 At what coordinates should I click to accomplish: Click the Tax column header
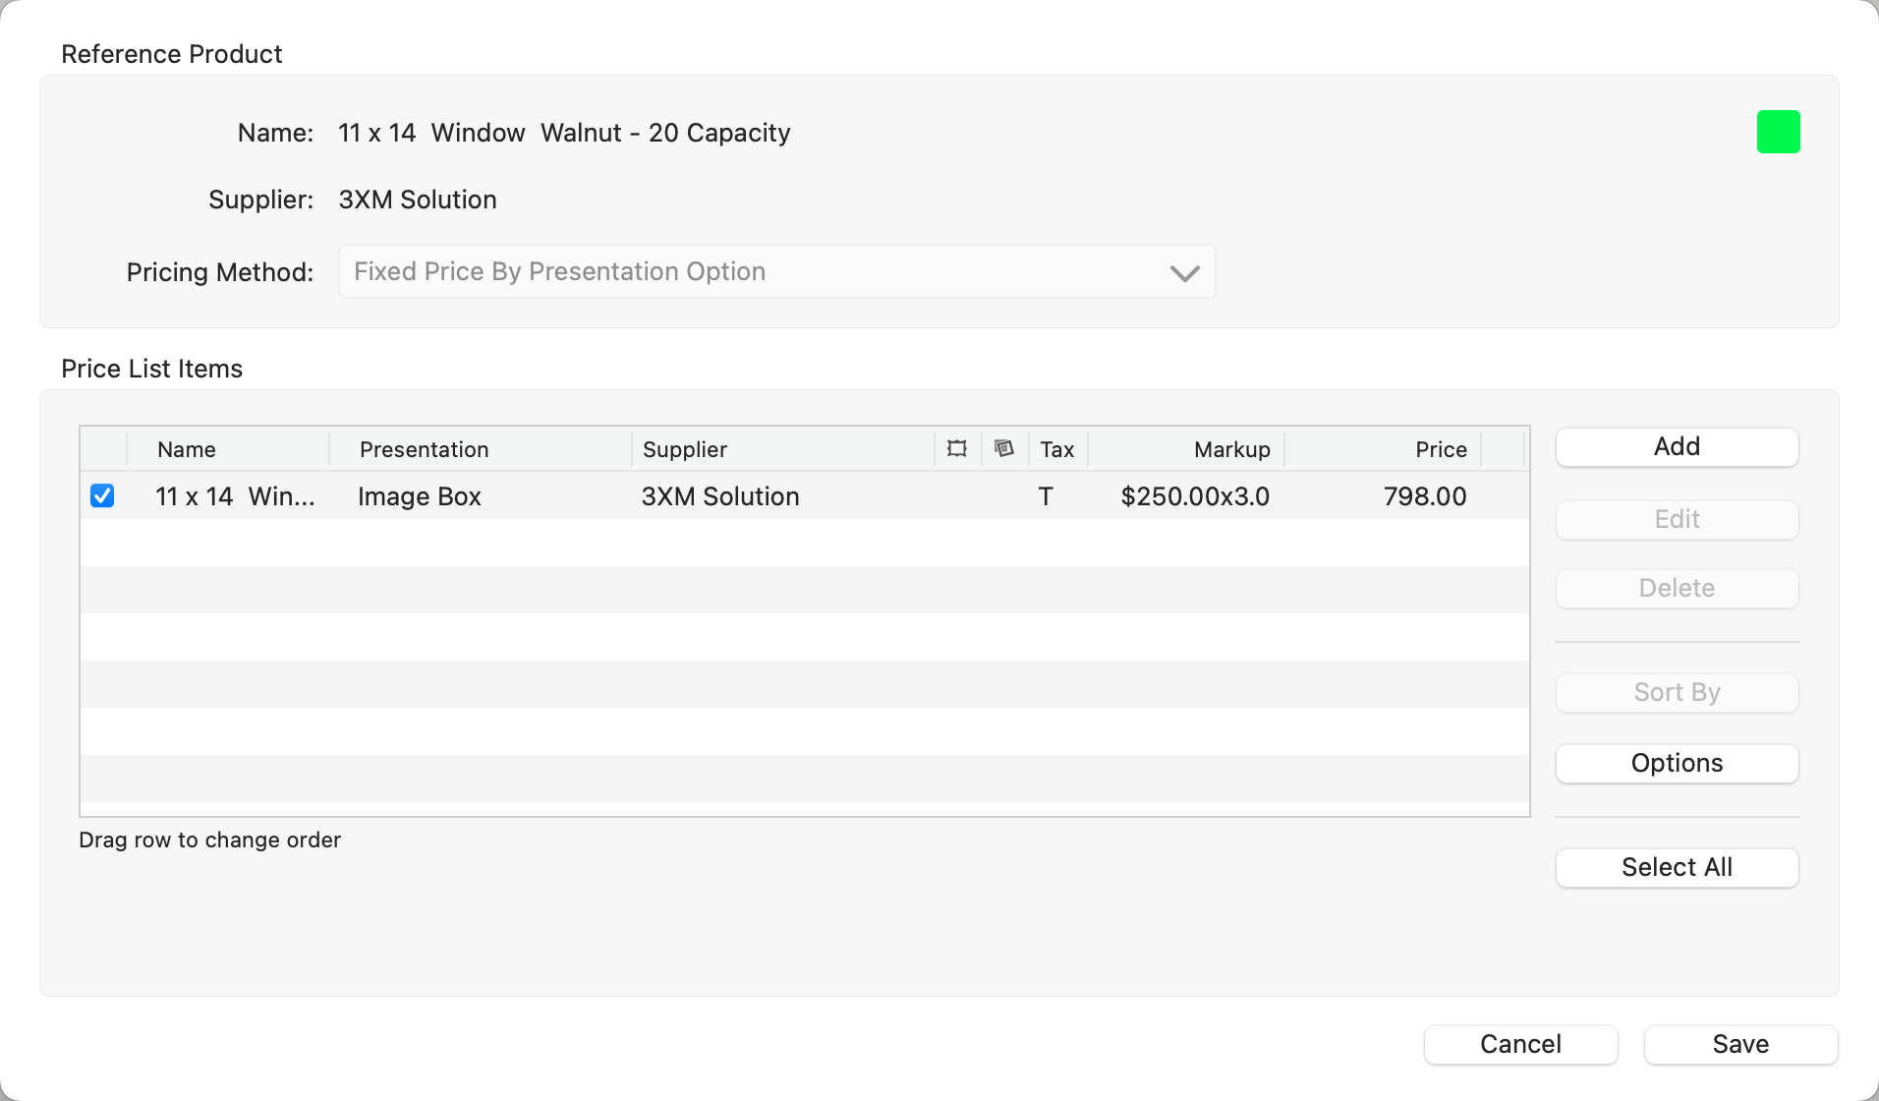pyautogui.click(x=1056, y=450)
